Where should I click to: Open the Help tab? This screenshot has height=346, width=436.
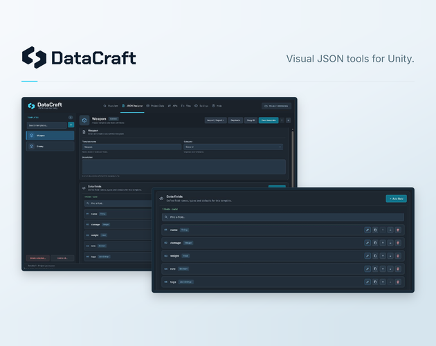[x=217, y=106]
